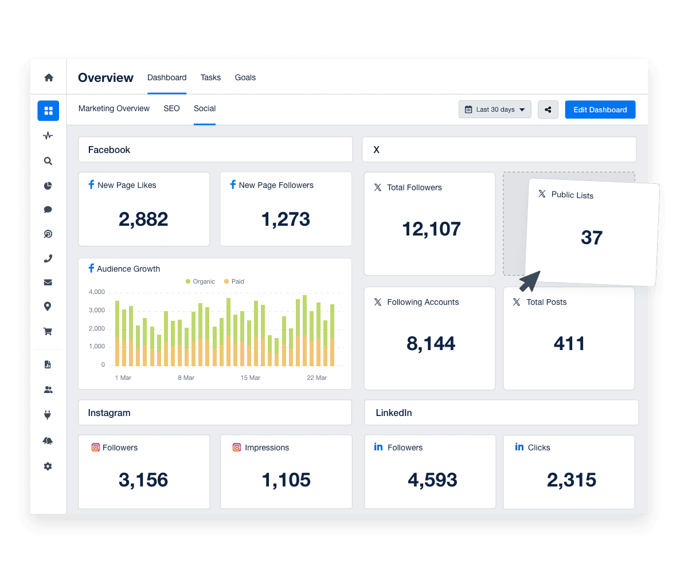The height and width of the screenshot is (573, 688).
Task: Open the Goals navigation item
Action: (x=245, y=77)
